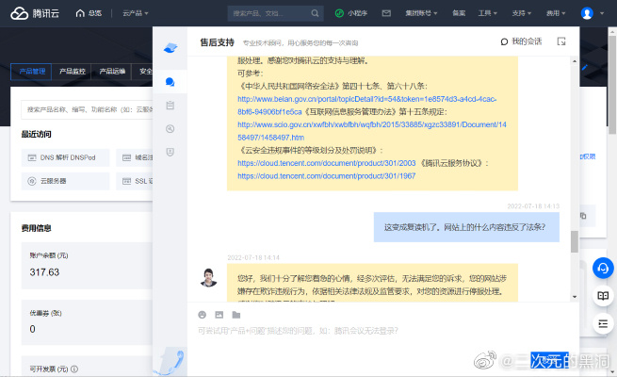Open the emoji picker in chat
This screenshot has height=377, width=617.
click(x=203, y=314)
